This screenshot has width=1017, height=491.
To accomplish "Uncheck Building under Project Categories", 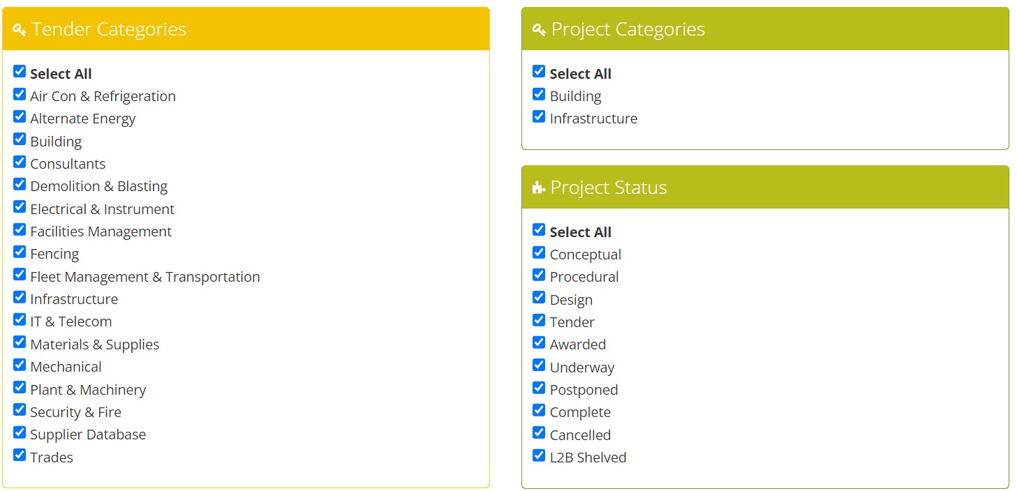I will pyautogui.click(x=539, y=94).
